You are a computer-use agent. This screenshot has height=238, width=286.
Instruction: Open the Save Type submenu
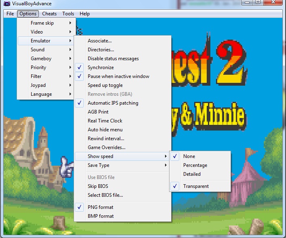point(123,165)
